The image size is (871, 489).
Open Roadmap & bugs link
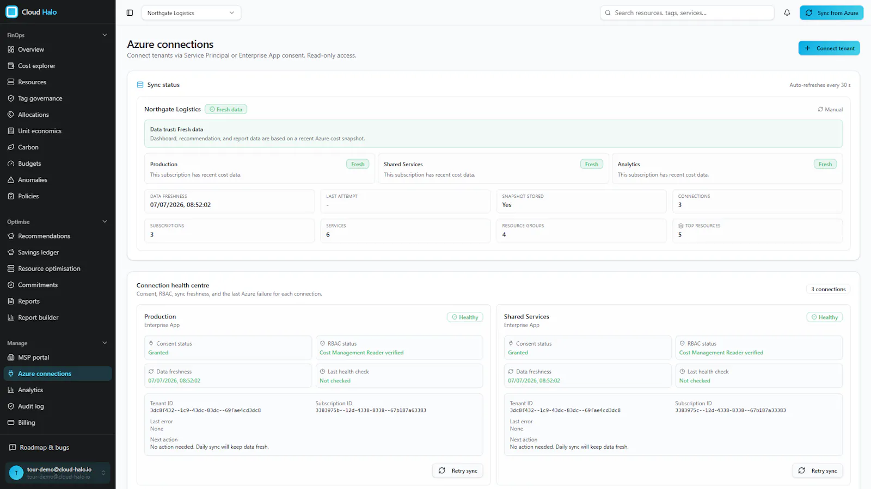coord(58,448)
